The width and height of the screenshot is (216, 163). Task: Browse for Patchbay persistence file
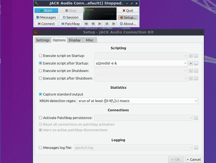(x=196, y=118)
